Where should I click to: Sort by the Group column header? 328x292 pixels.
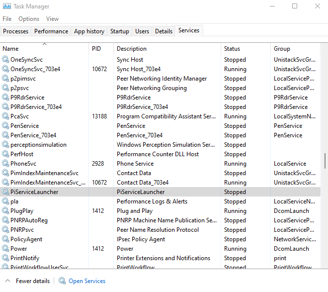[295, 49]
